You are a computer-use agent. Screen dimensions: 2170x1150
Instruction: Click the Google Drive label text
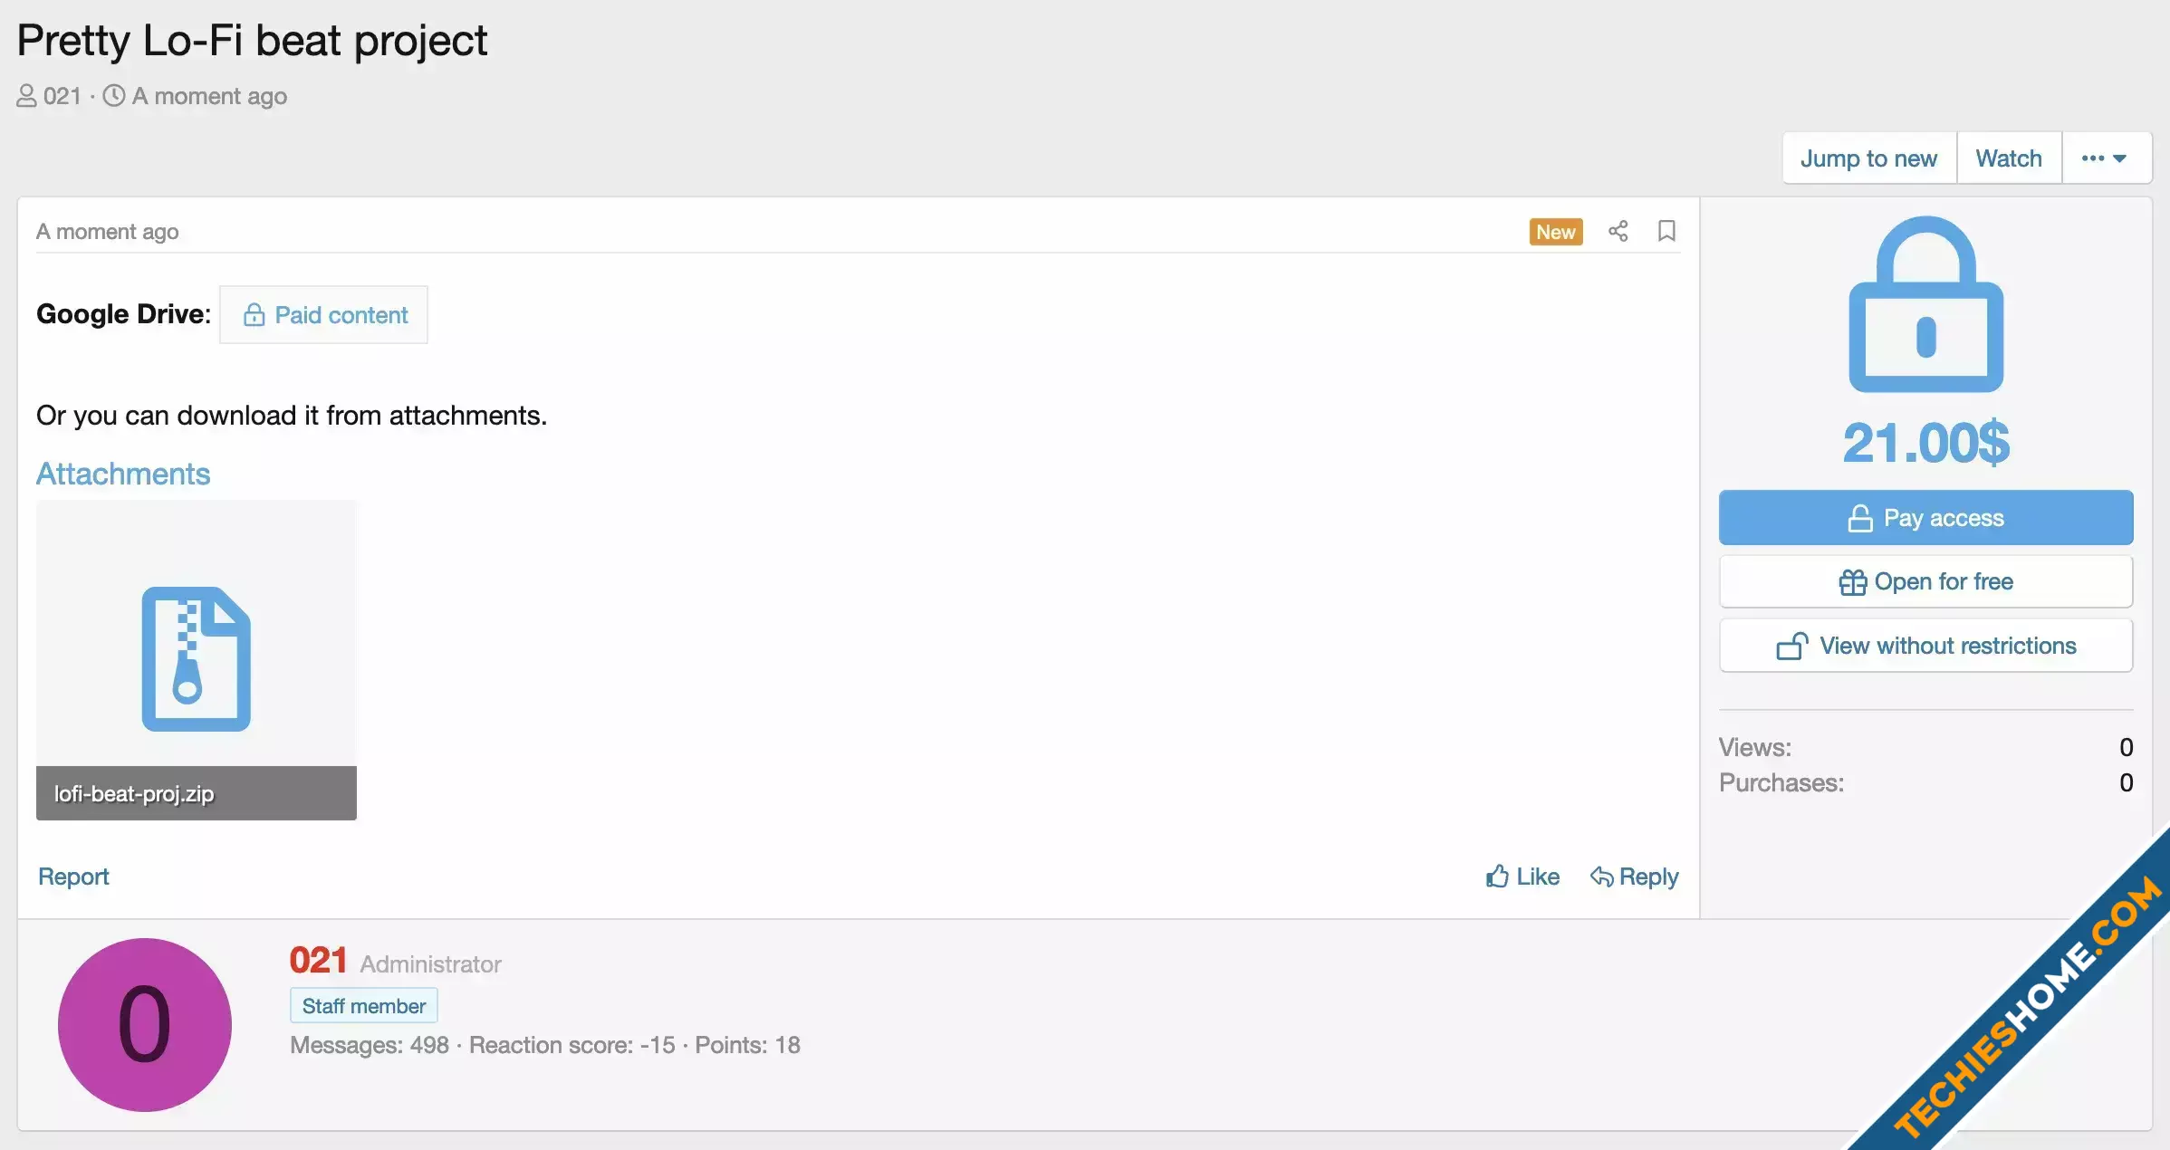click(x=123, y=314)
